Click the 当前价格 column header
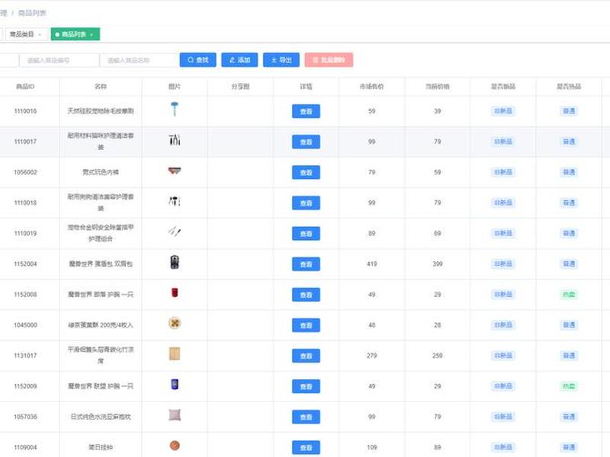This screenshot has width=610, height=457. (x=437, y=86)
